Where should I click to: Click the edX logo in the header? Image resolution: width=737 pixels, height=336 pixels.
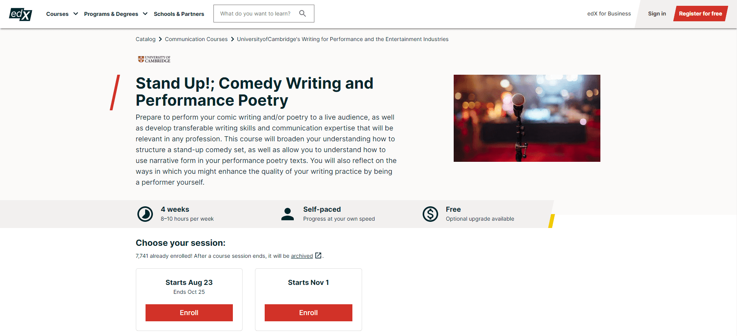[x=20, y=14]
